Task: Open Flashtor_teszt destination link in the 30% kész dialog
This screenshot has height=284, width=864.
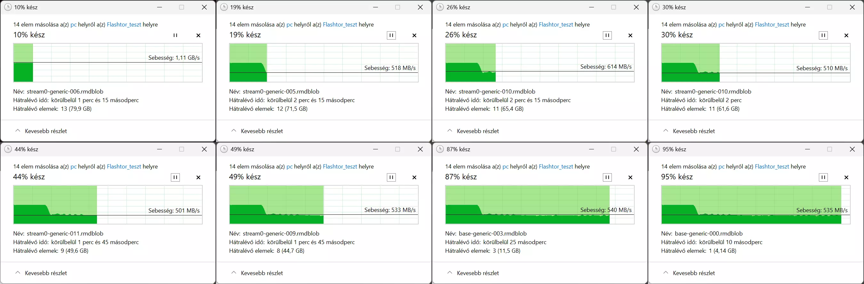Action: (x=772, y=25)
